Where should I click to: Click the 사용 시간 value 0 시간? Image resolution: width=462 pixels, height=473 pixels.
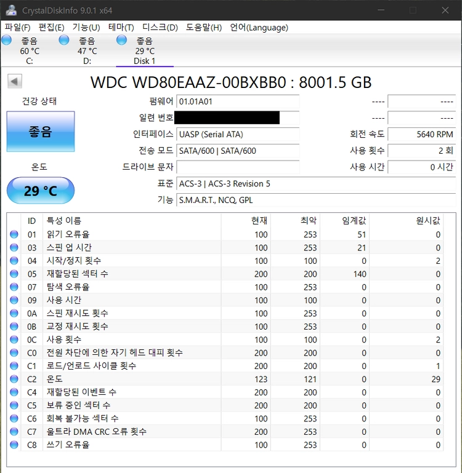[x=421, y=167]
